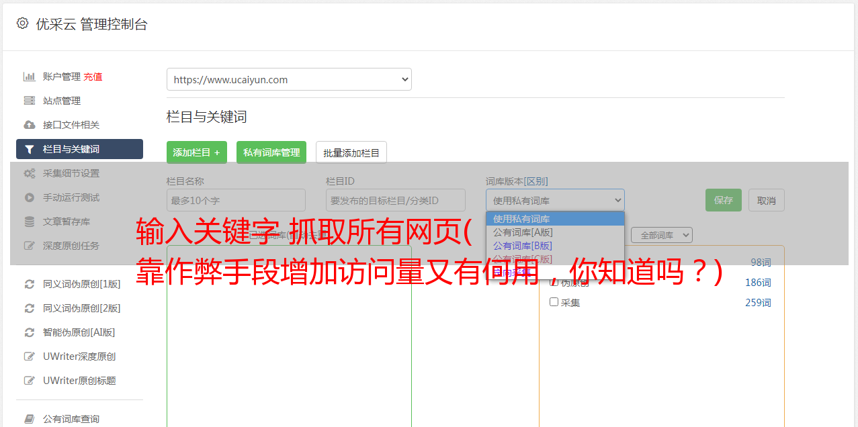
Task: Click the edit icon for 深度原创任务
Action: (x=30, y=246)
